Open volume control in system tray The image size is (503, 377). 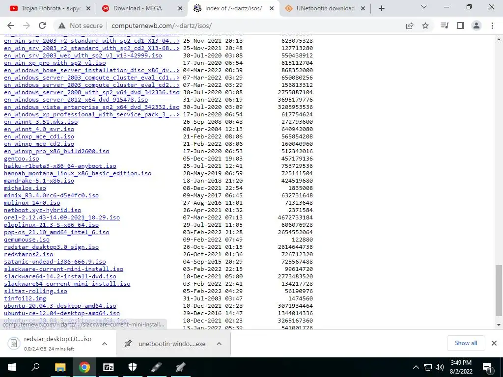click(440, 367)
